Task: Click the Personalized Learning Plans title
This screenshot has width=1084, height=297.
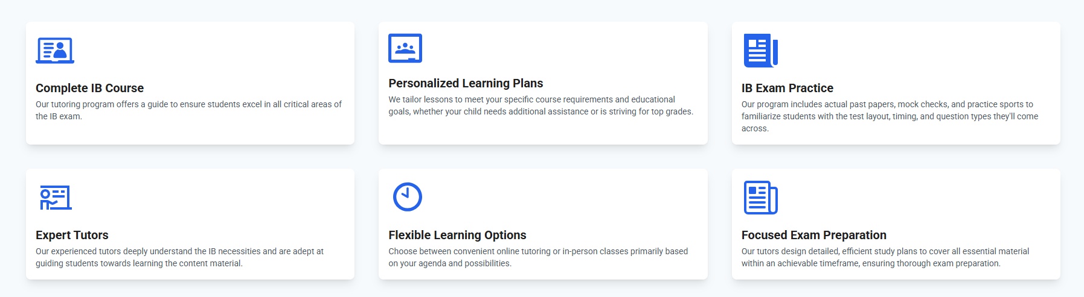Action: click(466, 83)
